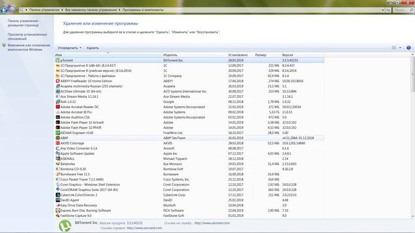Click the AIMP program icon
Screen dimensions: 415x233
(58, 138)
